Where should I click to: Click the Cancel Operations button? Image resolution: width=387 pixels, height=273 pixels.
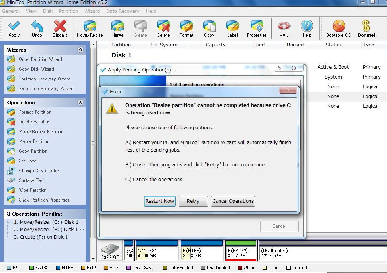233,201
